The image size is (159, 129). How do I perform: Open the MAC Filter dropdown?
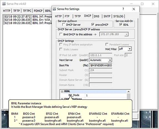pyautogui.click(x=130, y=49)
